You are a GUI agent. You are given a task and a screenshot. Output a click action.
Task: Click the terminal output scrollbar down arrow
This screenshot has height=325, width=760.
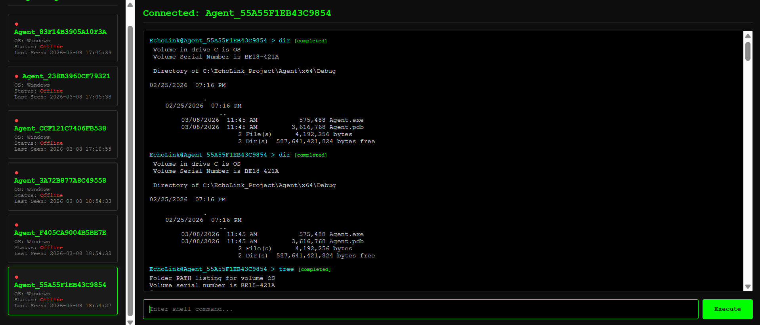[748, 287]
